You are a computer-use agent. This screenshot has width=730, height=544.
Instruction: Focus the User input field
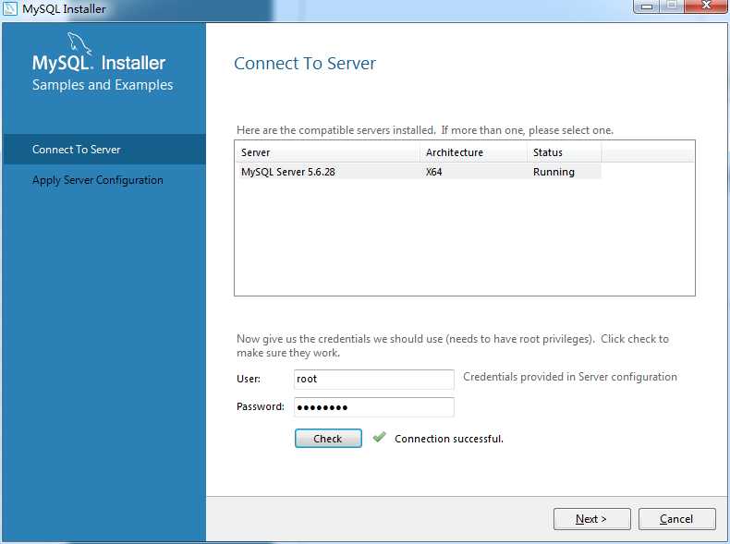pyautogui.click(x=374, y=379)
